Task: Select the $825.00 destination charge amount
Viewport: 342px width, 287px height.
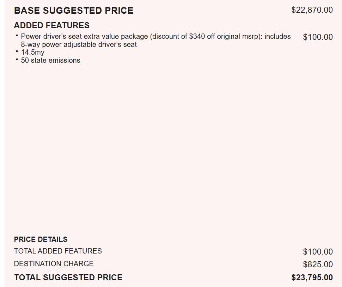Action: click(318, 264)
